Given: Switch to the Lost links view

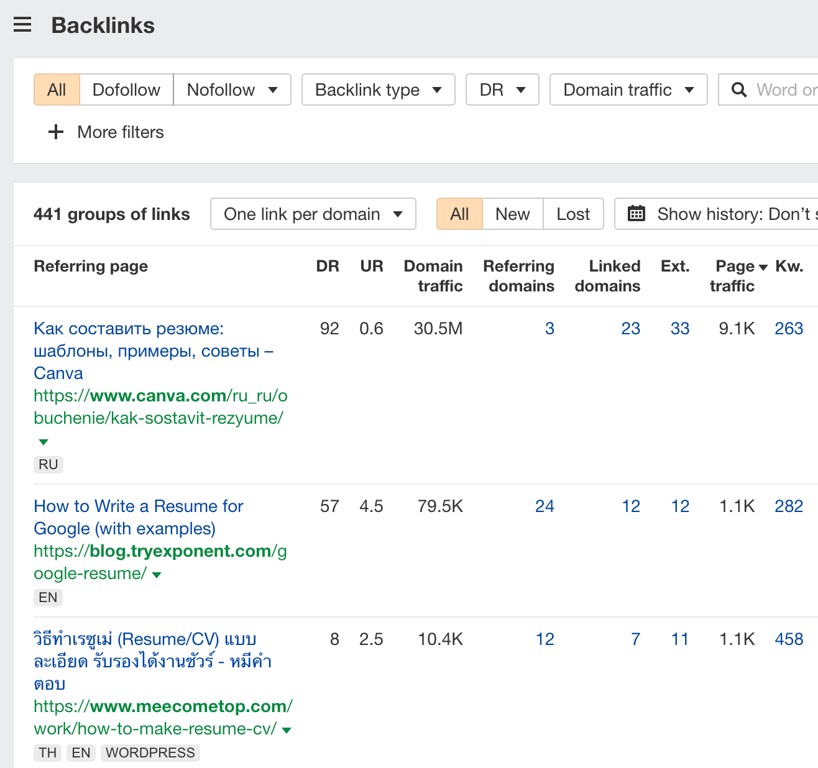Looking at the screenshot, I should 572,214.
